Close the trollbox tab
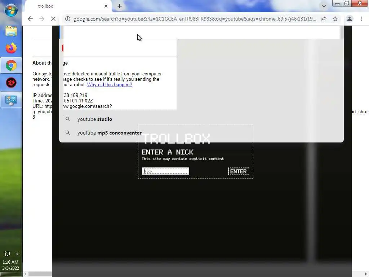 point(106,6)
